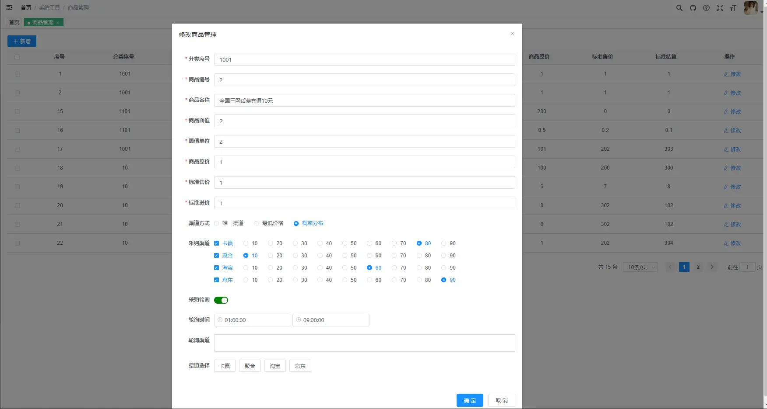
Task: Click edit icon 修改 for row 1
Action: click(726, 74)
